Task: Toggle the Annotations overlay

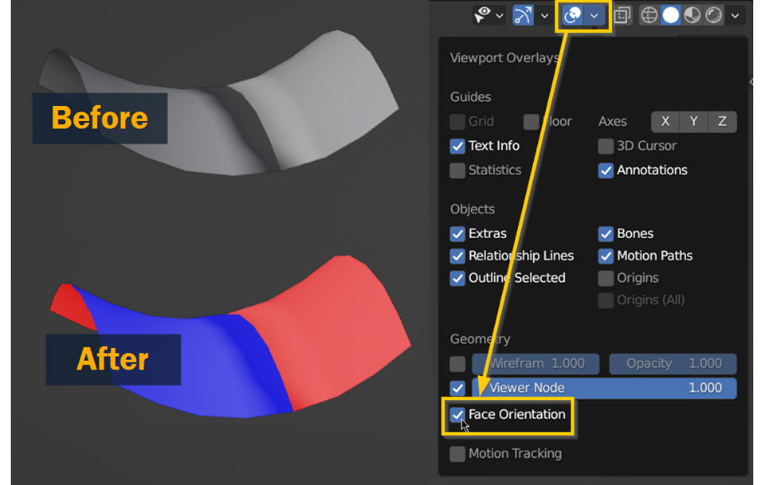Action: pos(606,170)
